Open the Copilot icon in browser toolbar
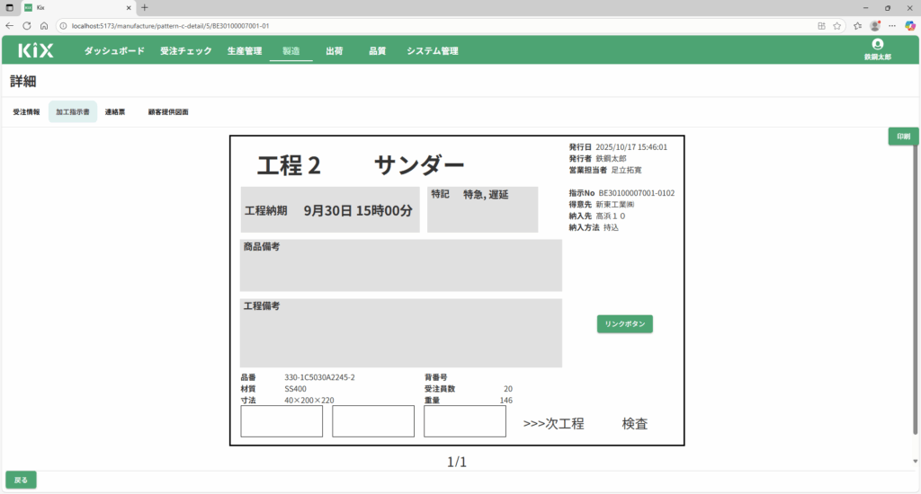The width and height of the screenshot is (921, 494). tap(909, 26)
